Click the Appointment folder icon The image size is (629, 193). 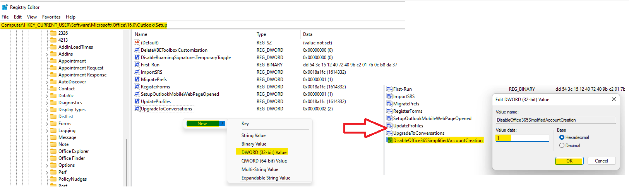(x=54, y=61)
